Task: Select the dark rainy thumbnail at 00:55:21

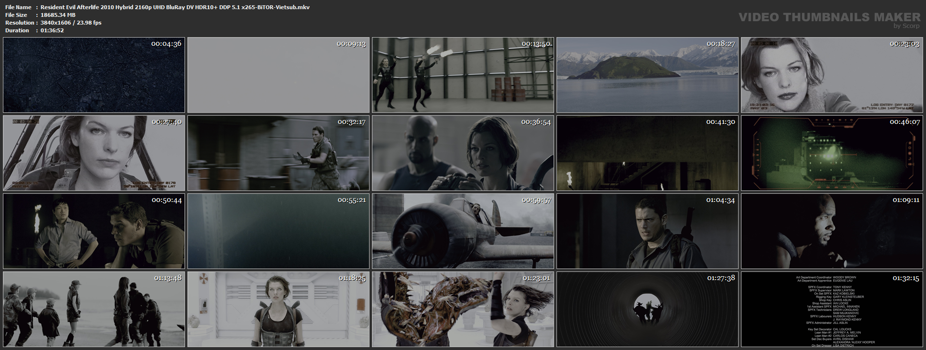Action: (x=278, y=231)
